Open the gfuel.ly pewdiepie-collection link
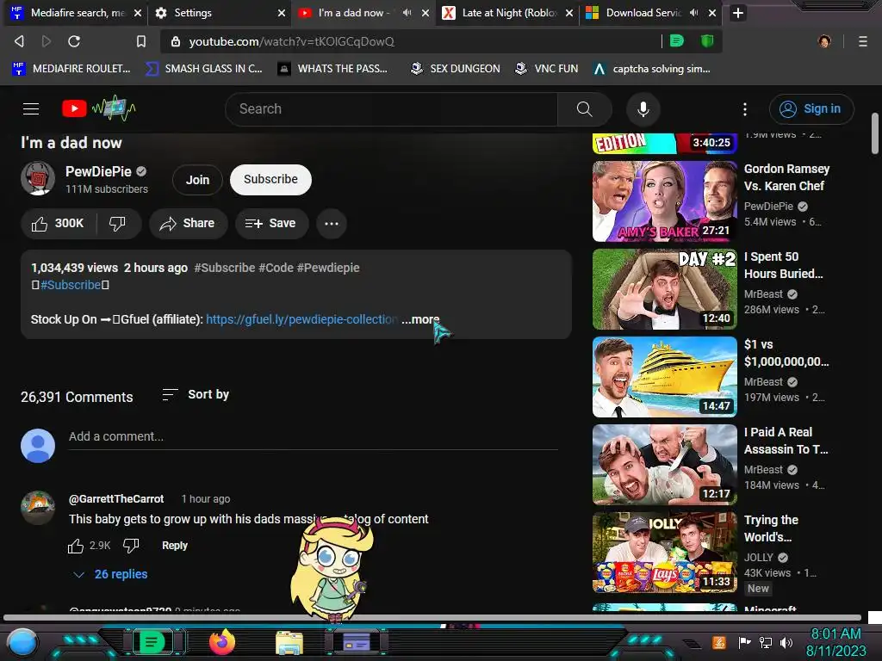 [301, 319]
